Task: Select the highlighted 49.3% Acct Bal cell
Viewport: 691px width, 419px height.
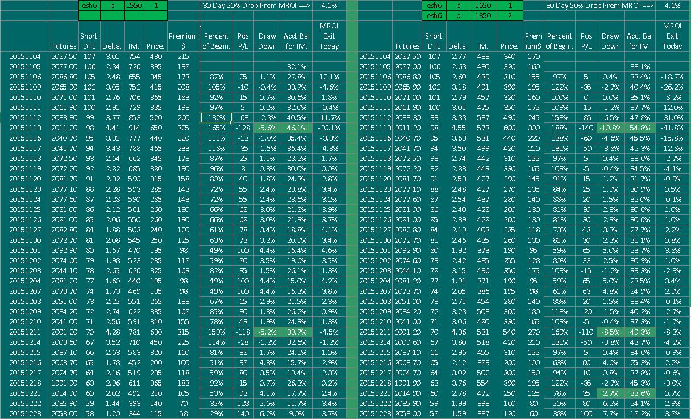Action: pos(640,332)
